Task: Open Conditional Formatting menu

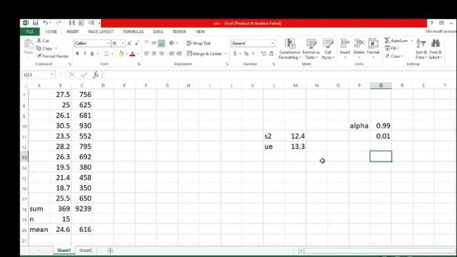Action: (x=289, y=49)
